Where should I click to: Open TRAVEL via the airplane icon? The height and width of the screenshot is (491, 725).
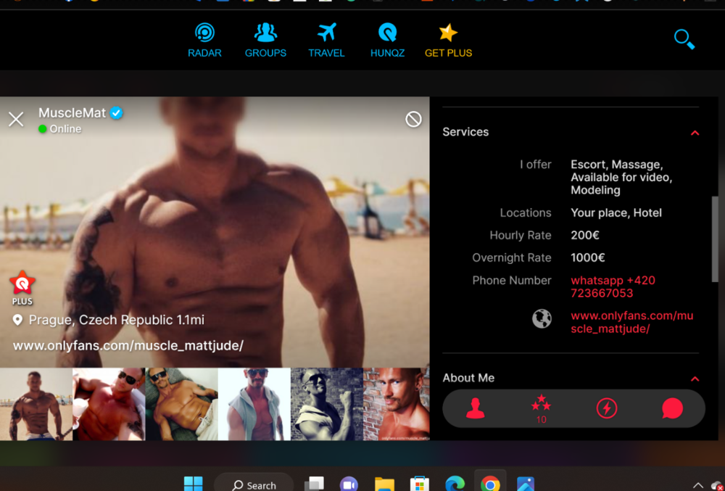pos(326,32)
